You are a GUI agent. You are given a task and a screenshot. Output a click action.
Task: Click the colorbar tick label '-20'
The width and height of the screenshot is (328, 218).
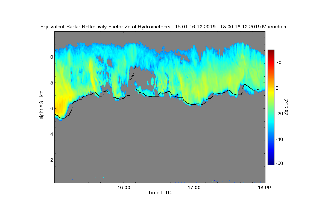click(x=279, y=114)
